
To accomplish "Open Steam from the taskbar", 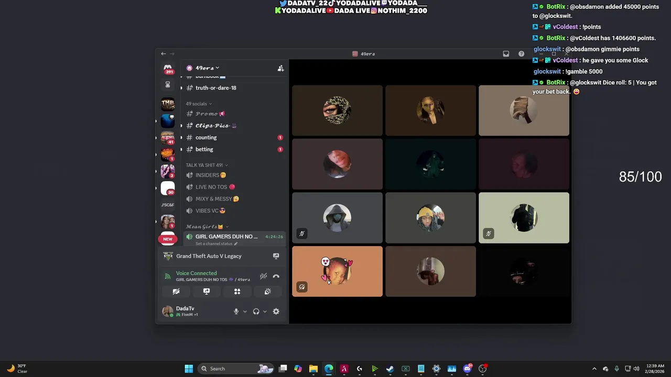I will click(x=390, y=369).
